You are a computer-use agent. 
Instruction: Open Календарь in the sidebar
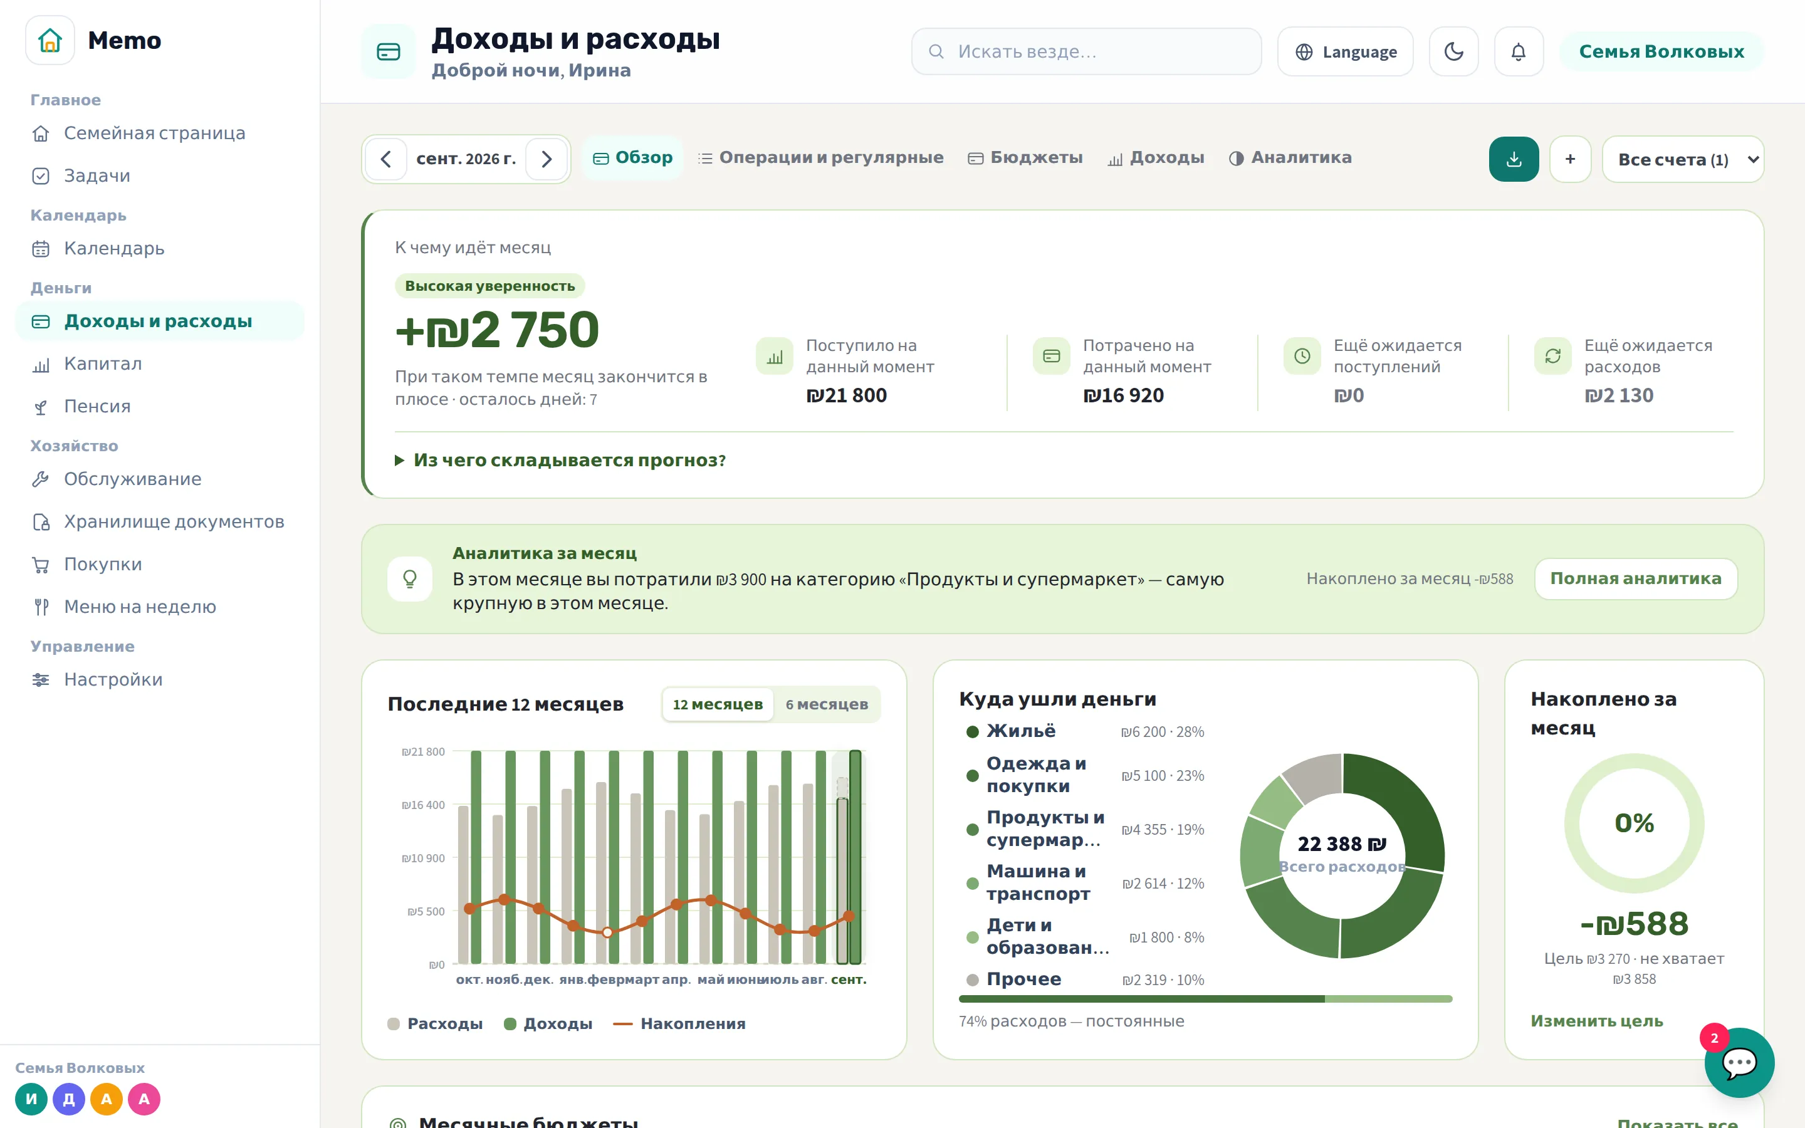click(160, 248)
